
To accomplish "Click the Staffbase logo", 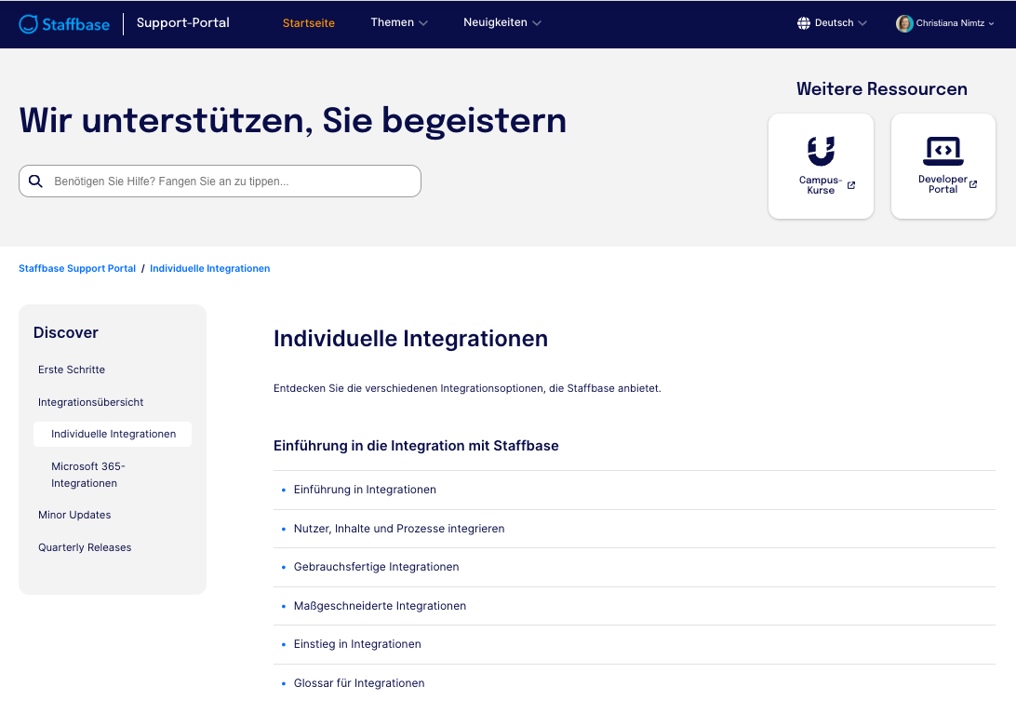I will click(x=64, y=24).
